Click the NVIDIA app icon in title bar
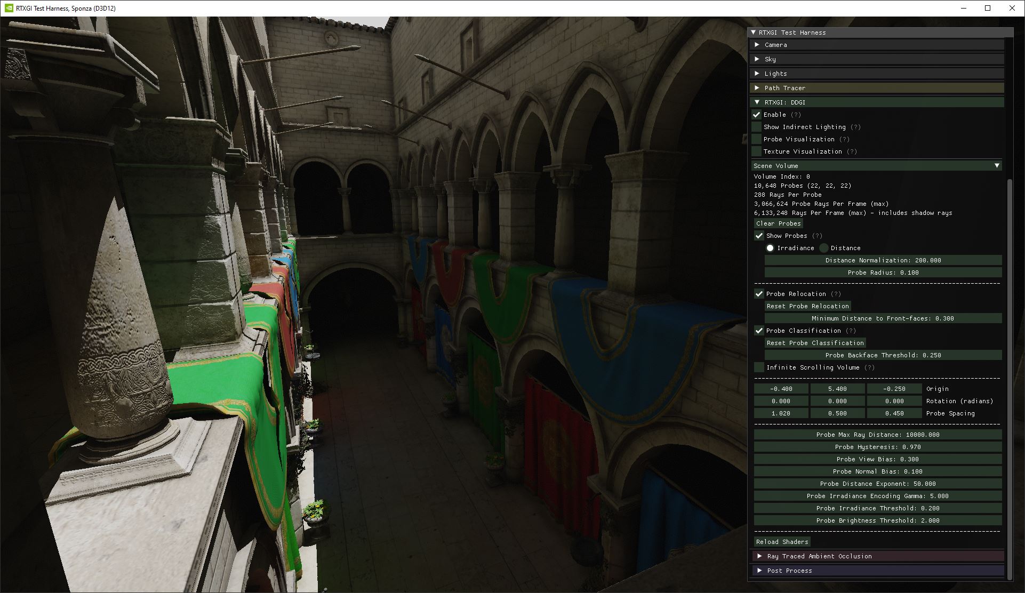 pyautogui.click(x=9, y=8)
